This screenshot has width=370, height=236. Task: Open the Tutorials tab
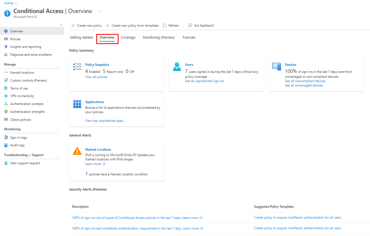click(x=189, y=38)
